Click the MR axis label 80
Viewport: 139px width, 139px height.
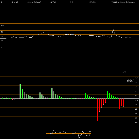coord(136,83)
